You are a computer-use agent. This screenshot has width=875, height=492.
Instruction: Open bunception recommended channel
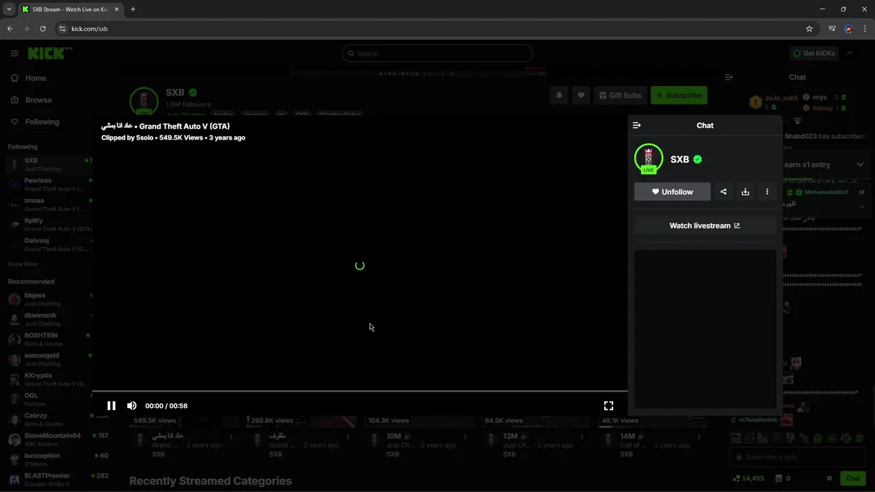57,459
